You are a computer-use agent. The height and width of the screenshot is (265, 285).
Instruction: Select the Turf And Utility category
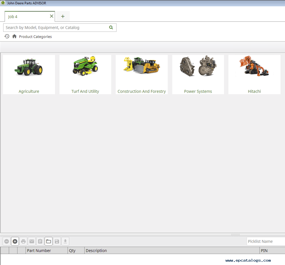tap(85, 75)
